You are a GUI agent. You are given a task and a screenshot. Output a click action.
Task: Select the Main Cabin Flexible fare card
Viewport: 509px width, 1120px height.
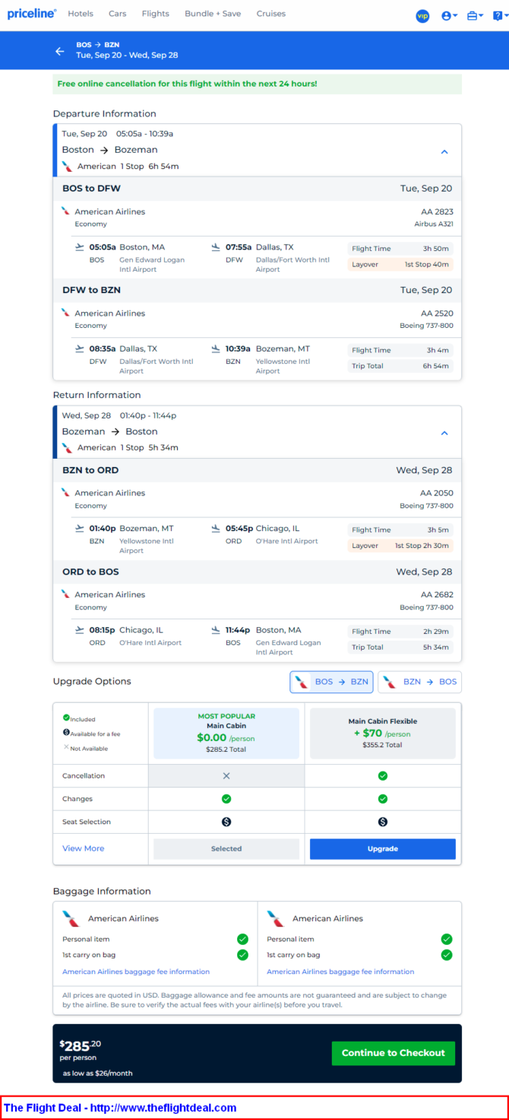(383, 733)
